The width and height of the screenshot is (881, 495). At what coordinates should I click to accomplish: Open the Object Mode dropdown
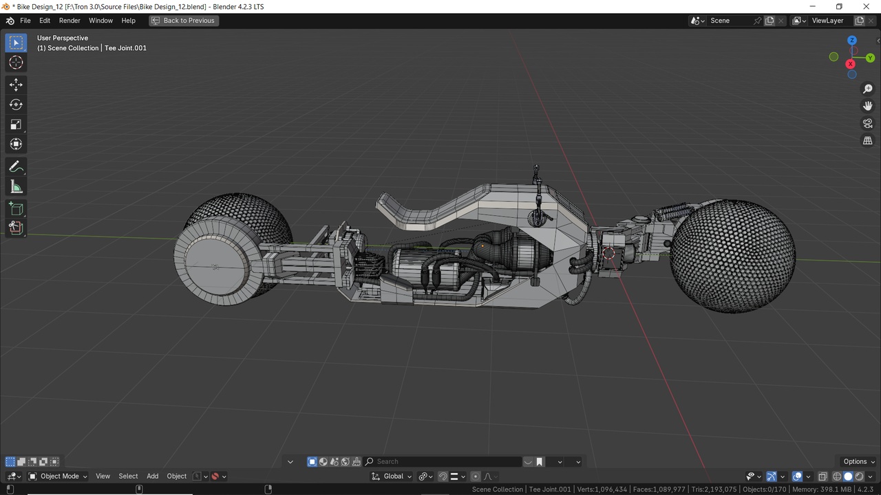[58, 476]
